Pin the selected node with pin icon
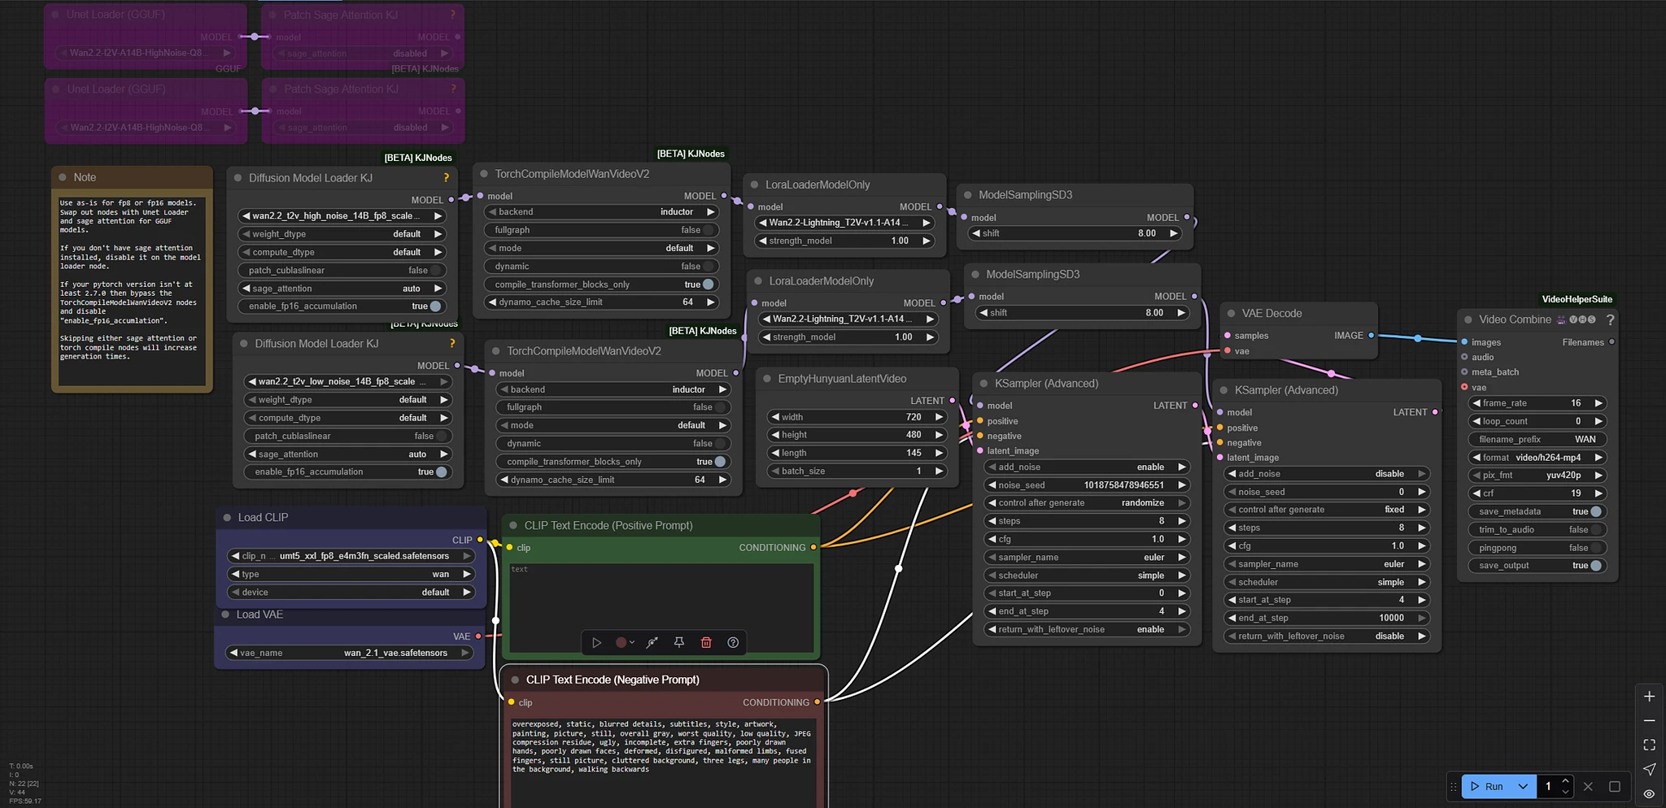 click(x=679, y=642)
